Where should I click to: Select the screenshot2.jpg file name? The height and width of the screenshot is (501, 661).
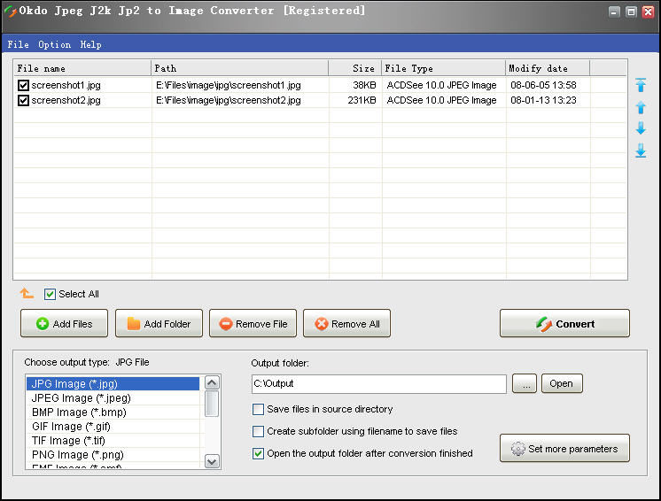coord(66,100)
